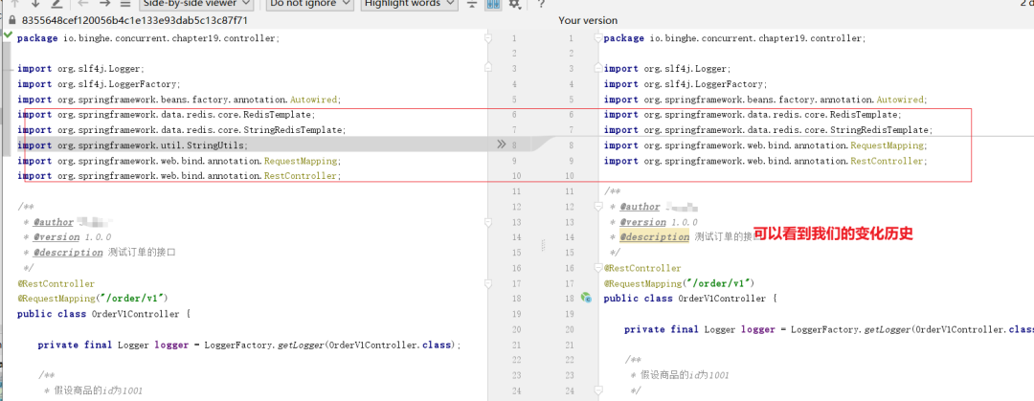The height and width of the screenshot is (401, 1034).
Task: Click StringUtils import line in left pane
Action: pos(133,145)
